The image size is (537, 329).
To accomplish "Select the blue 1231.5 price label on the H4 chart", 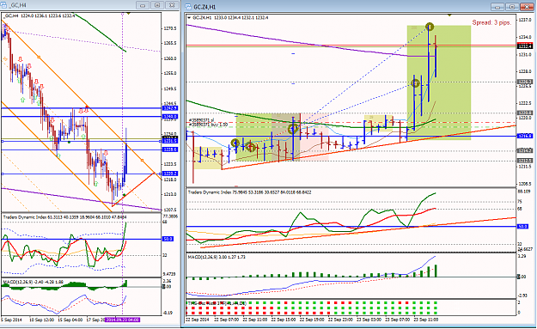I will pos(170,141).
